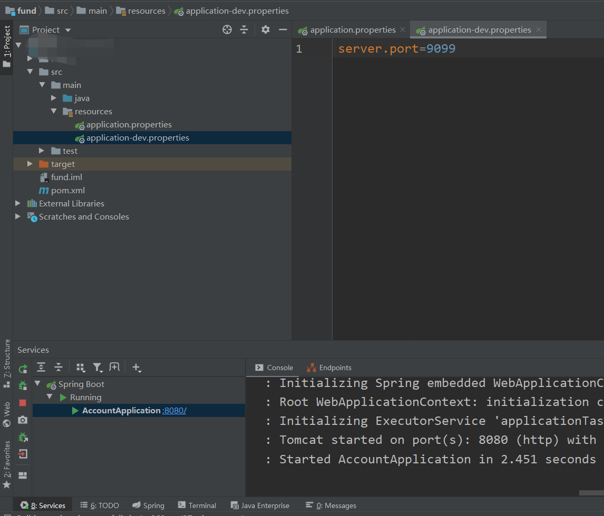The height and width of the screenshot is (516, 604).
Task: Click the layout icon in Services sidebar
Action: coord(23,475)
